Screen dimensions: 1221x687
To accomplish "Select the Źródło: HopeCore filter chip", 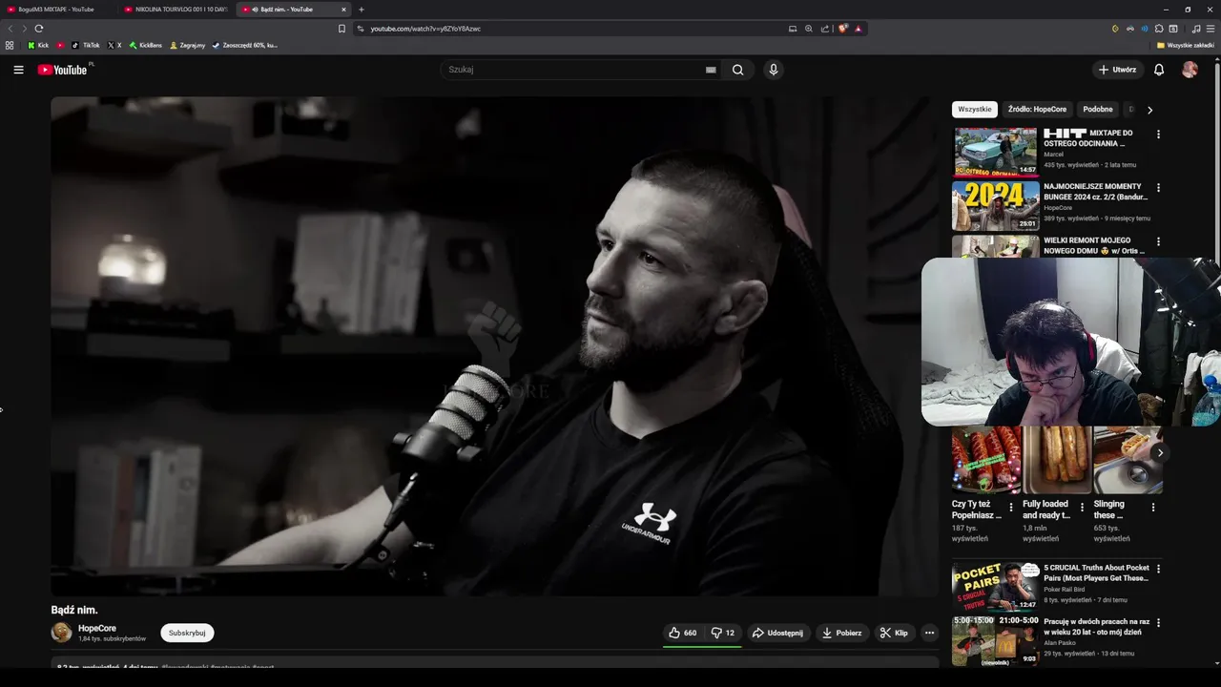I will point(1037,110).
